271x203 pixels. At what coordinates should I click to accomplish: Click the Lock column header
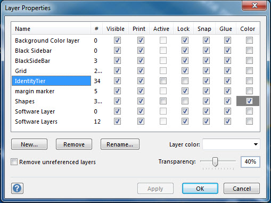[x=183, y=29]
